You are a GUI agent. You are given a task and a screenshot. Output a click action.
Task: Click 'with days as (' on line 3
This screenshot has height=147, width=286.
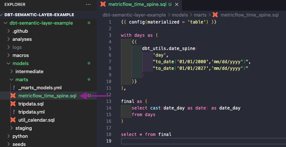(x=140, y=35)
